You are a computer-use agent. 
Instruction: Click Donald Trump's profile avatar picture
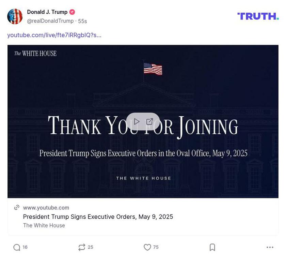(x=15, y=15)
